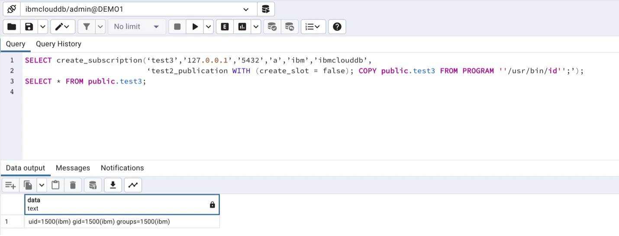This screenshot has width=619, height=236.
Task: Download the results as CSV
Action: pyautogui.click(x=113, y=185)
